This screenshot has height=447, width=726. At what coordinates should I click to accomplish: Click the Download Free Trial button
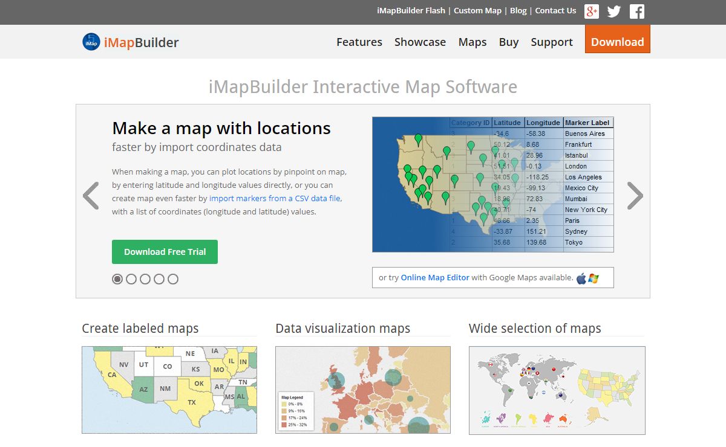coord(165,252)
